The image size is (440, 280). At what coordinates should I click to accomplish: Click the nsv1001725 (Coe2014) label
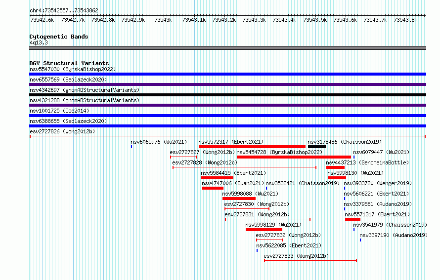59,111
